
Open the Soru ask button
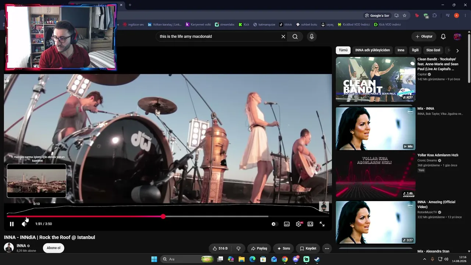(284, 248)
